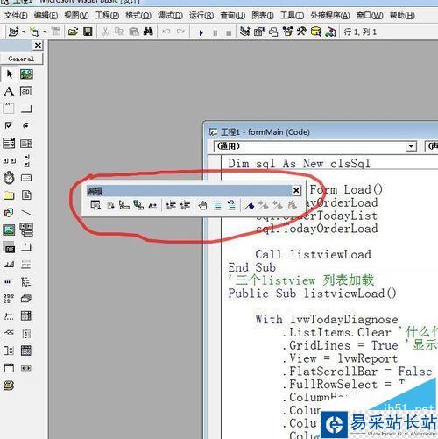
Task: Select the OptionButton control in the toolbox
Action: pyautogui.click(x=26, y=125)
